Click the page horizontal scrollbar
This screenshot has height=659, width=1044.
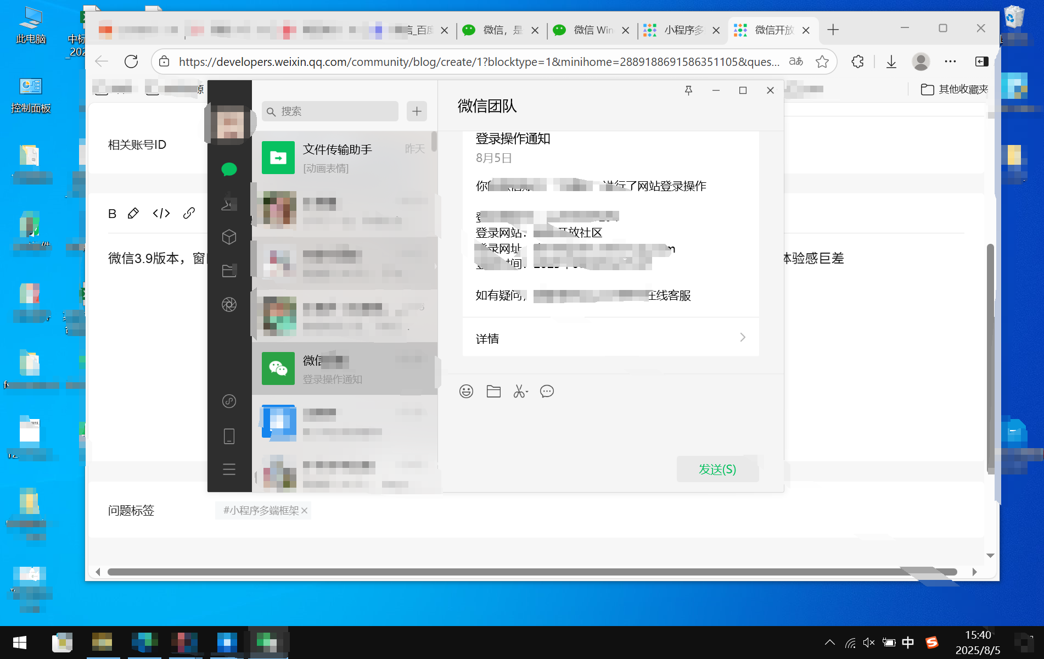532,572
